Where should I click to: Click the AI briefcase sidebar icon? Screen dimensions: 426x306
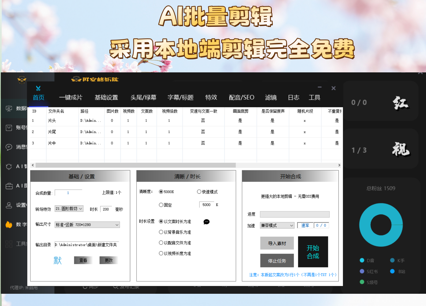(x=9, y=186)
